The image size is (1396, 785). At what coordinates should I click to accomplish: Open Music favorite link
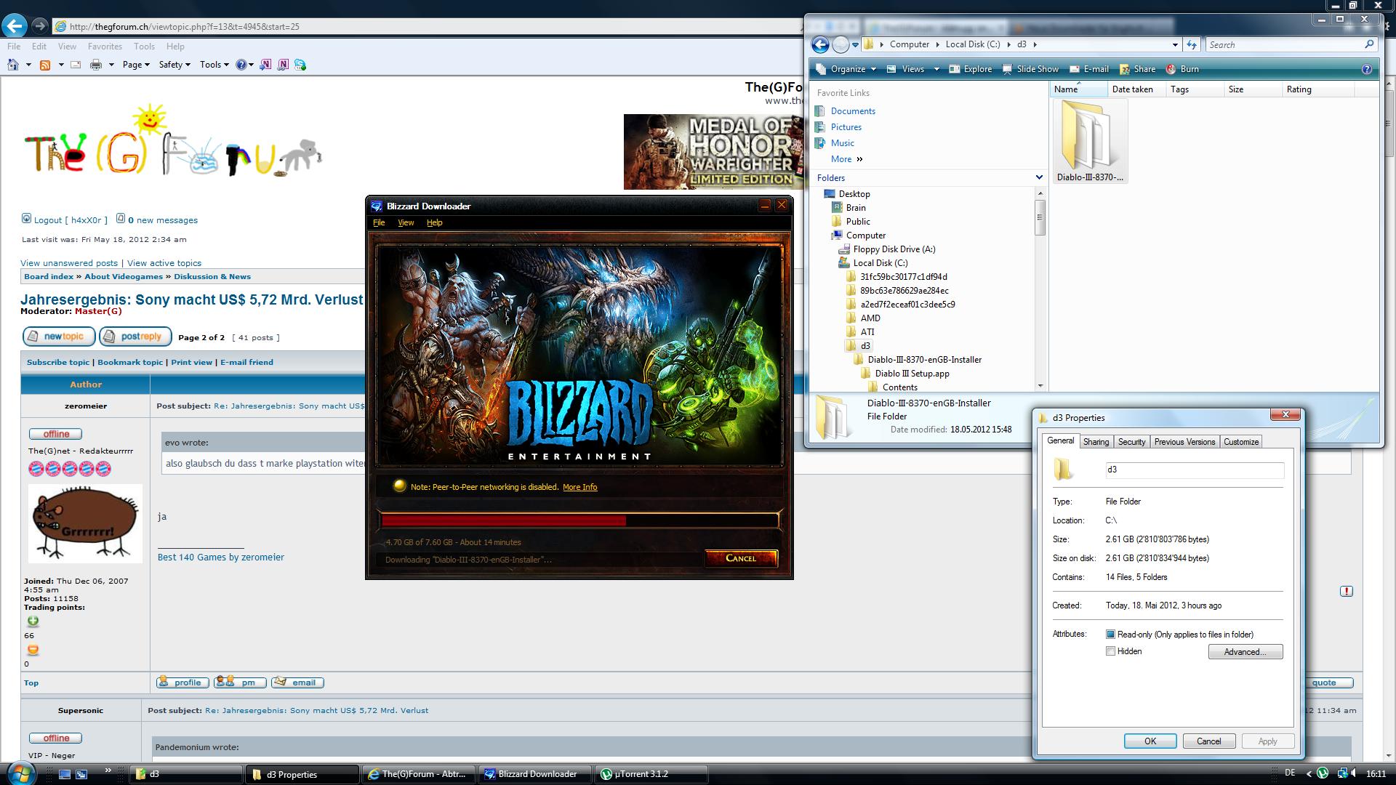[x=843, y=143]
